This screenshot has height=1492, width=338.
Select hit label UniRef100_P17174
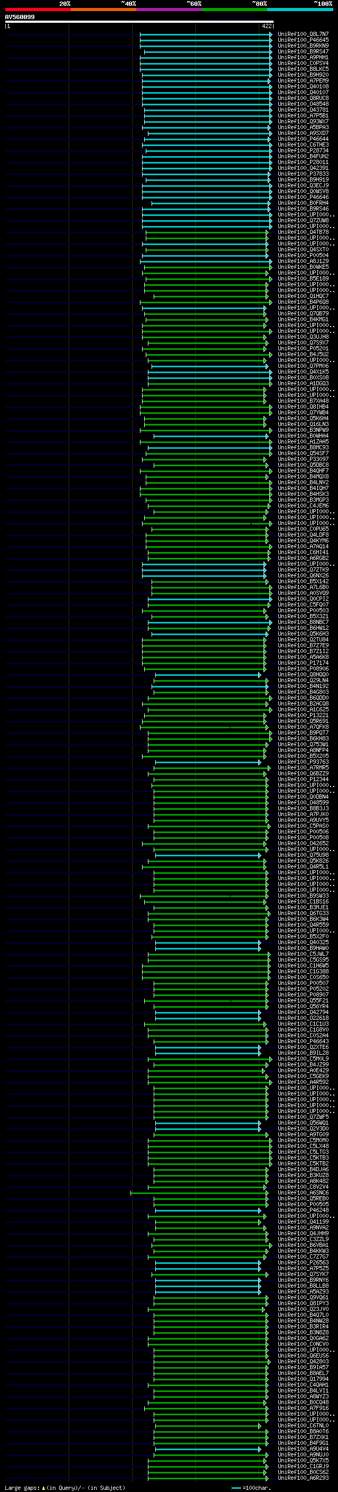pos(303,663)
